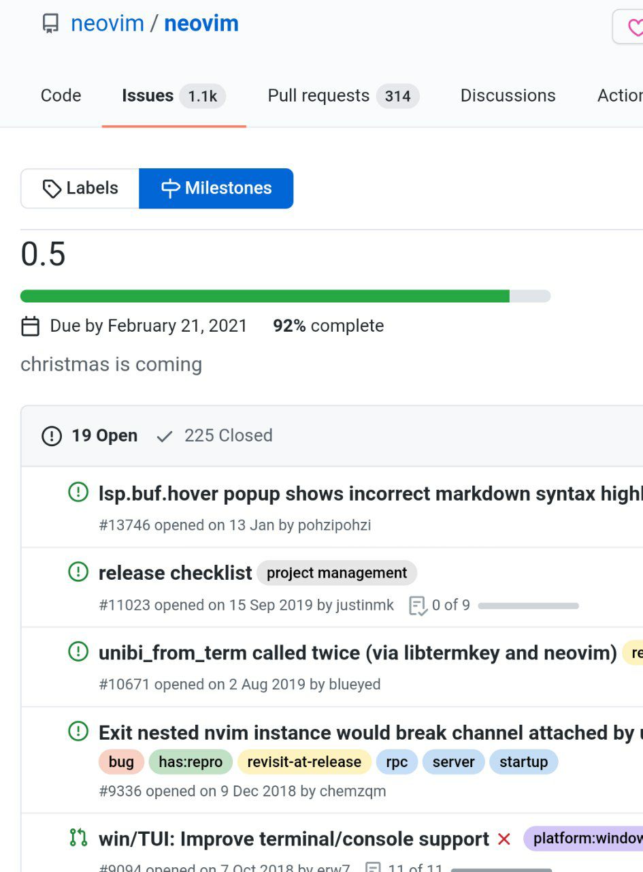Click the checkmark icon beside 225 Closed
Viewport: 643px width, 872px height.
(164, 436)
